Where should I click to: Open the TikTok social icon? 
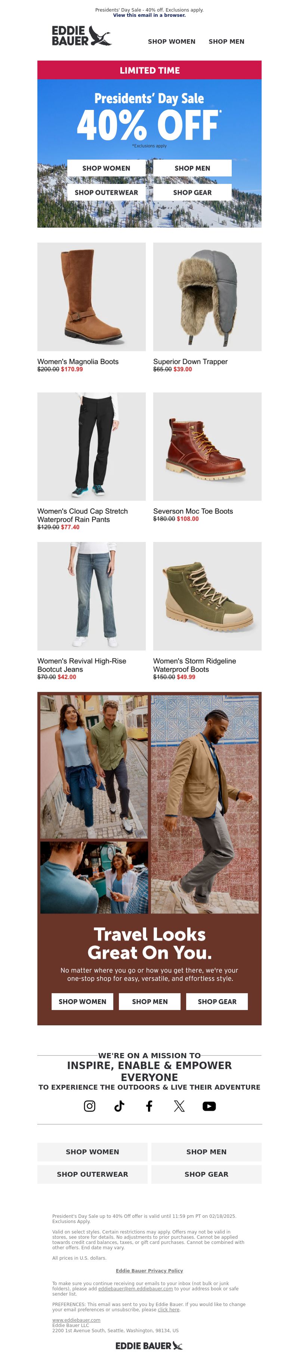coord(119,1106)
